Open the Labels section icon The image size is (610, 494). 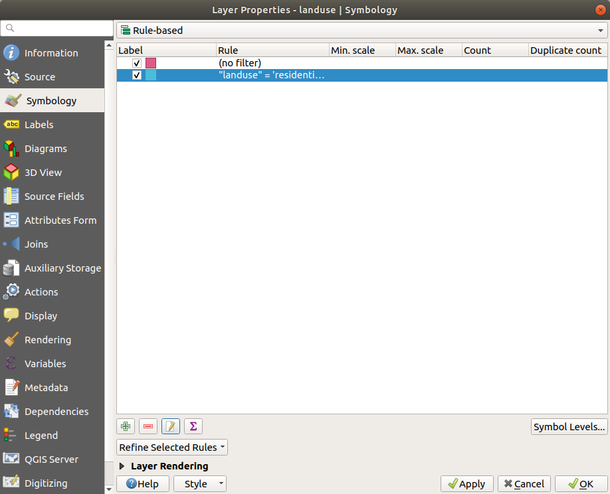pyautogui.click(x=11, y=125)
